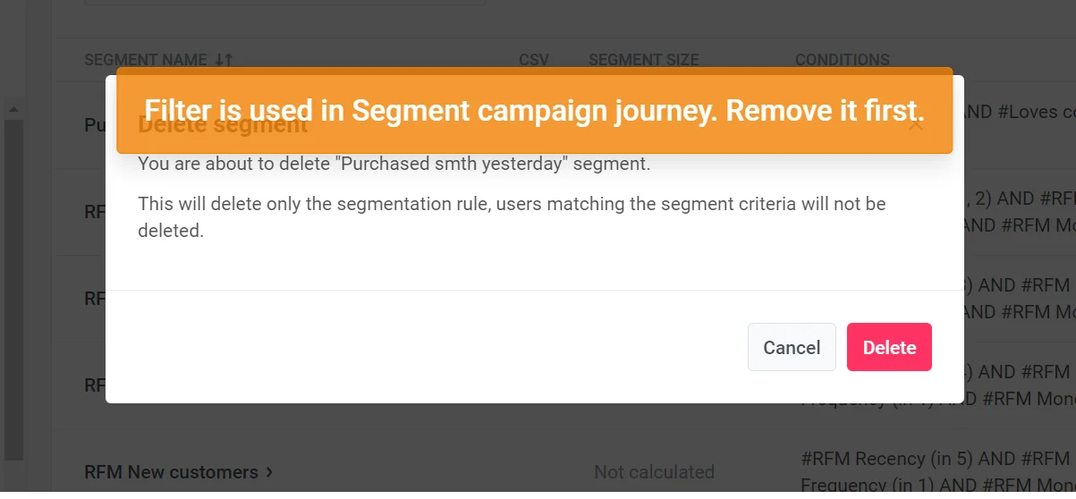Click the Delete segment dialog title
1076x499 pixels.
point(223,125)
